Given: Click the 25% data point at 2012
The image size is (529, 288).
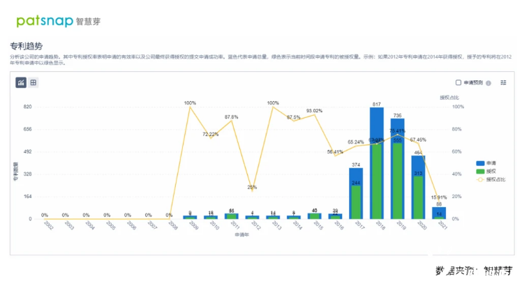Looking at the screenshot, I should (252, 190).
